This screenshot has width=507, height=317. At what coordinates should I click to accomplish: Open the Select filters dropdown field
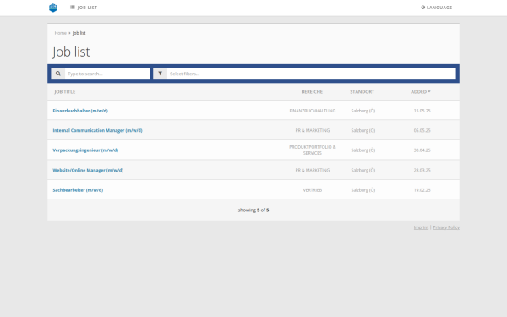pos(311,74)
